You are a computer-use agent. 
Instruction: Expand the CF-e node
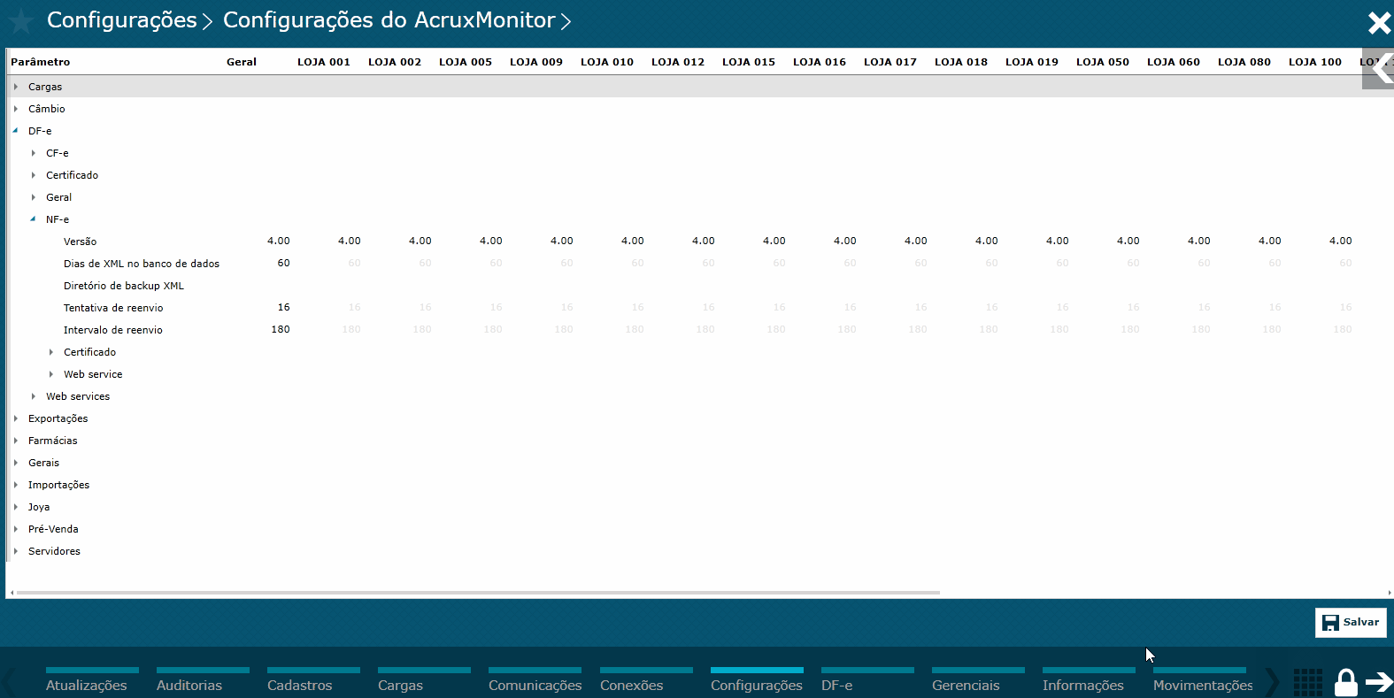pyautogui.click(x=34, y=153)
